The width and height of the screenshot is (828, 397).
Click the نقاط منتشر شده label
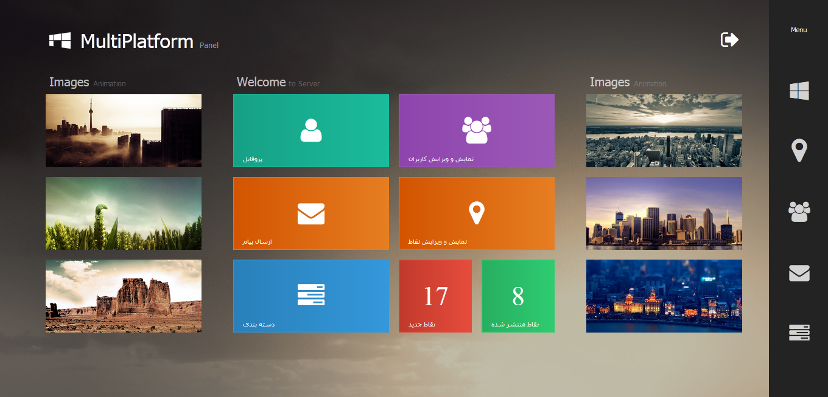[515, 325]
